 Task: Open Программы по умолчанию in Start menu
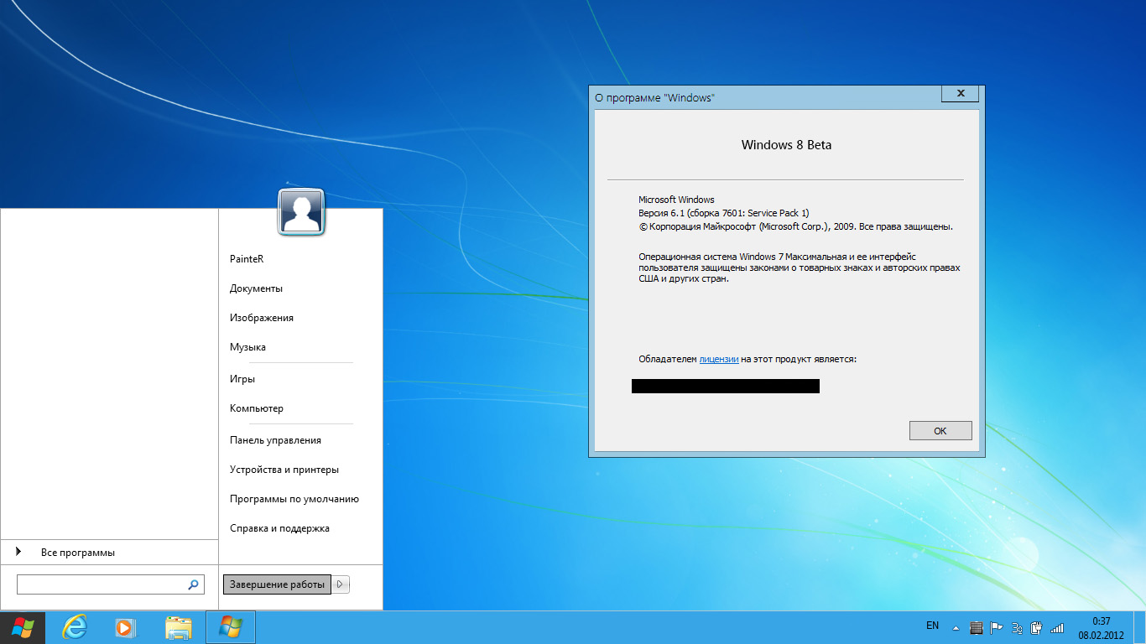pyautogui.click(x=294, y=499)
